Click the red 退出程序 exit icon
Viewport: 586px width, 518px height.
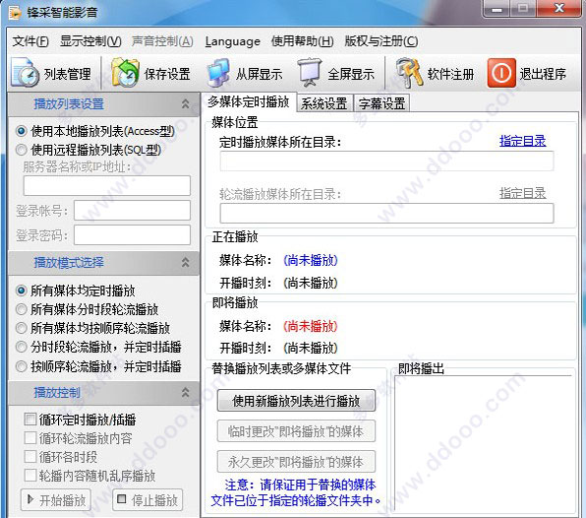tap(501, 73)
